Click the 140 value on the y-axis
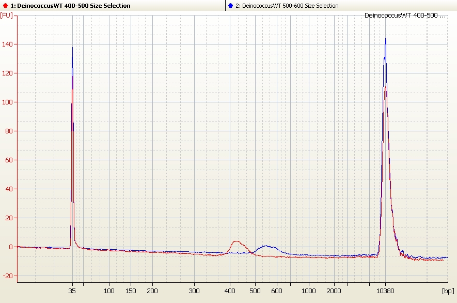 coord(7,44)
